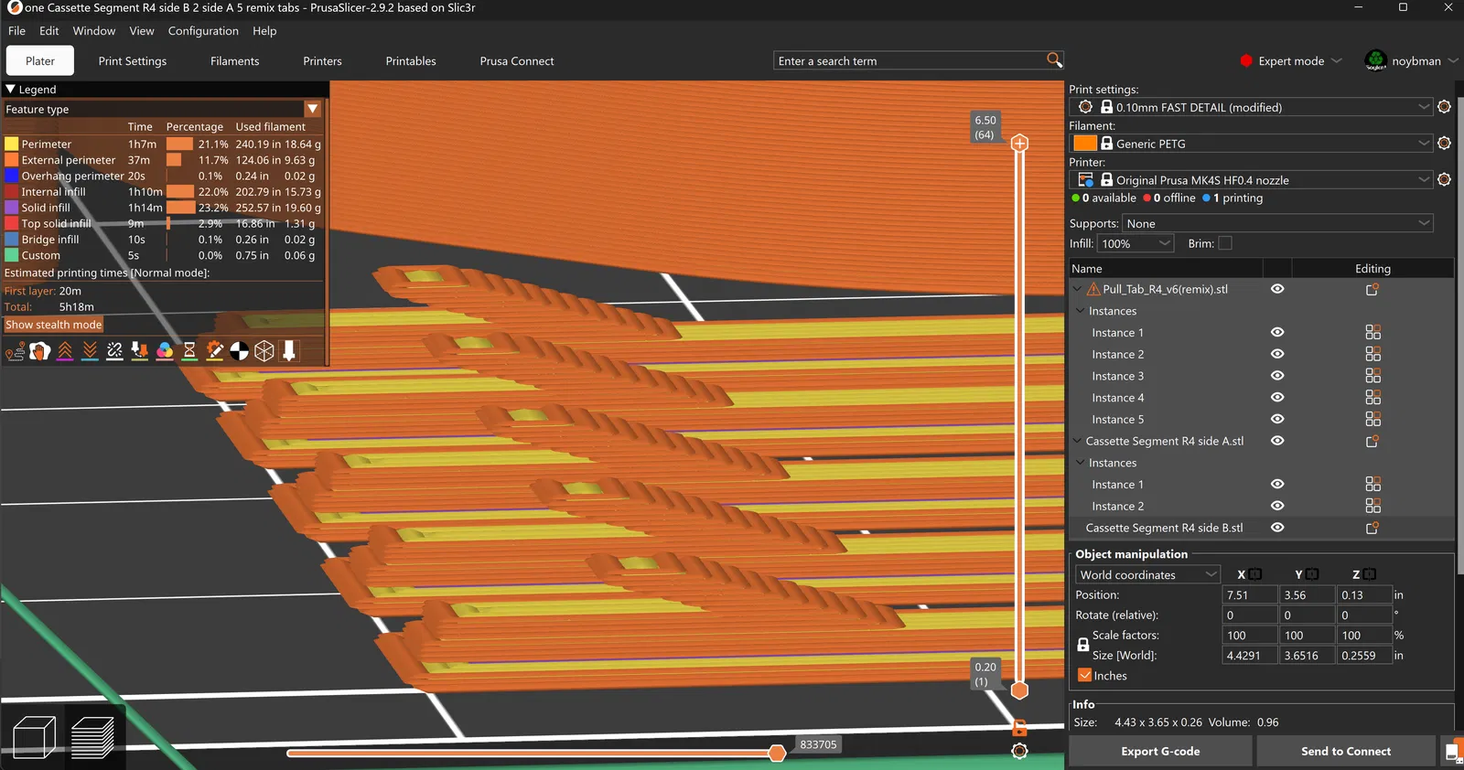
Task: Toggle custom G-codes gear-pencil icon
Action: click(x=214, y=351)
